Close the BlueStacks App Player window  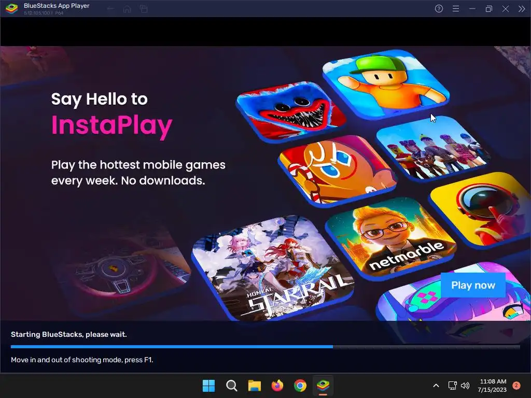tap(505, 9)
